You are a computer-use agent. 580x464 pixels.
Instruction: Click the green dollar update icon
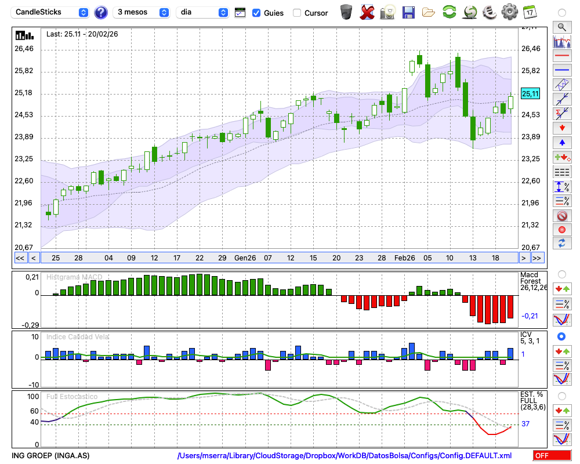click(470, 12)
